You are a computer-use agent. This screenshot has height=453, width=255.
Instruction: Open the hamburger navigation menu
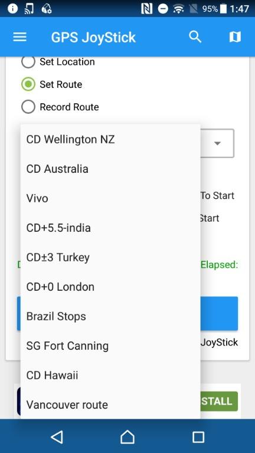(19, 37)
